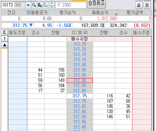Select price 312.95 in the ladder
156x131 pixels.
coord(80,75)
